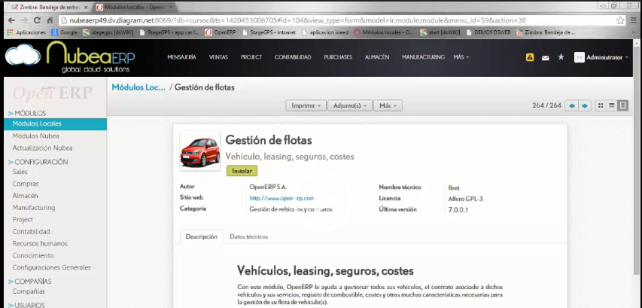Switch to form view
The image size is (642, 308).
pyautogui.click(x=622, y=105)
